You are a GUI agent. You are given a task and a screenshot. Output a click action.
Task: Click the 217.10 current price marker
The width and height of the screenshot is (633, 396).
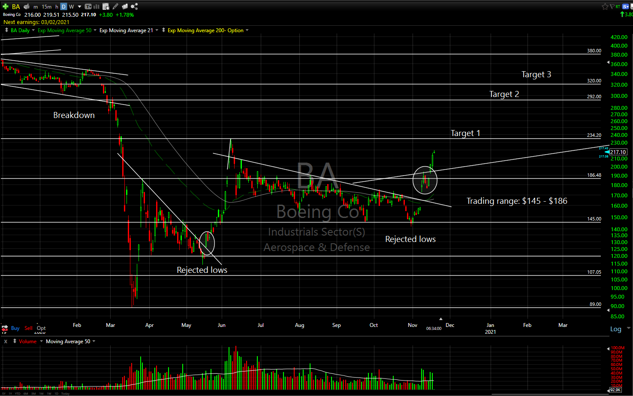618,152
